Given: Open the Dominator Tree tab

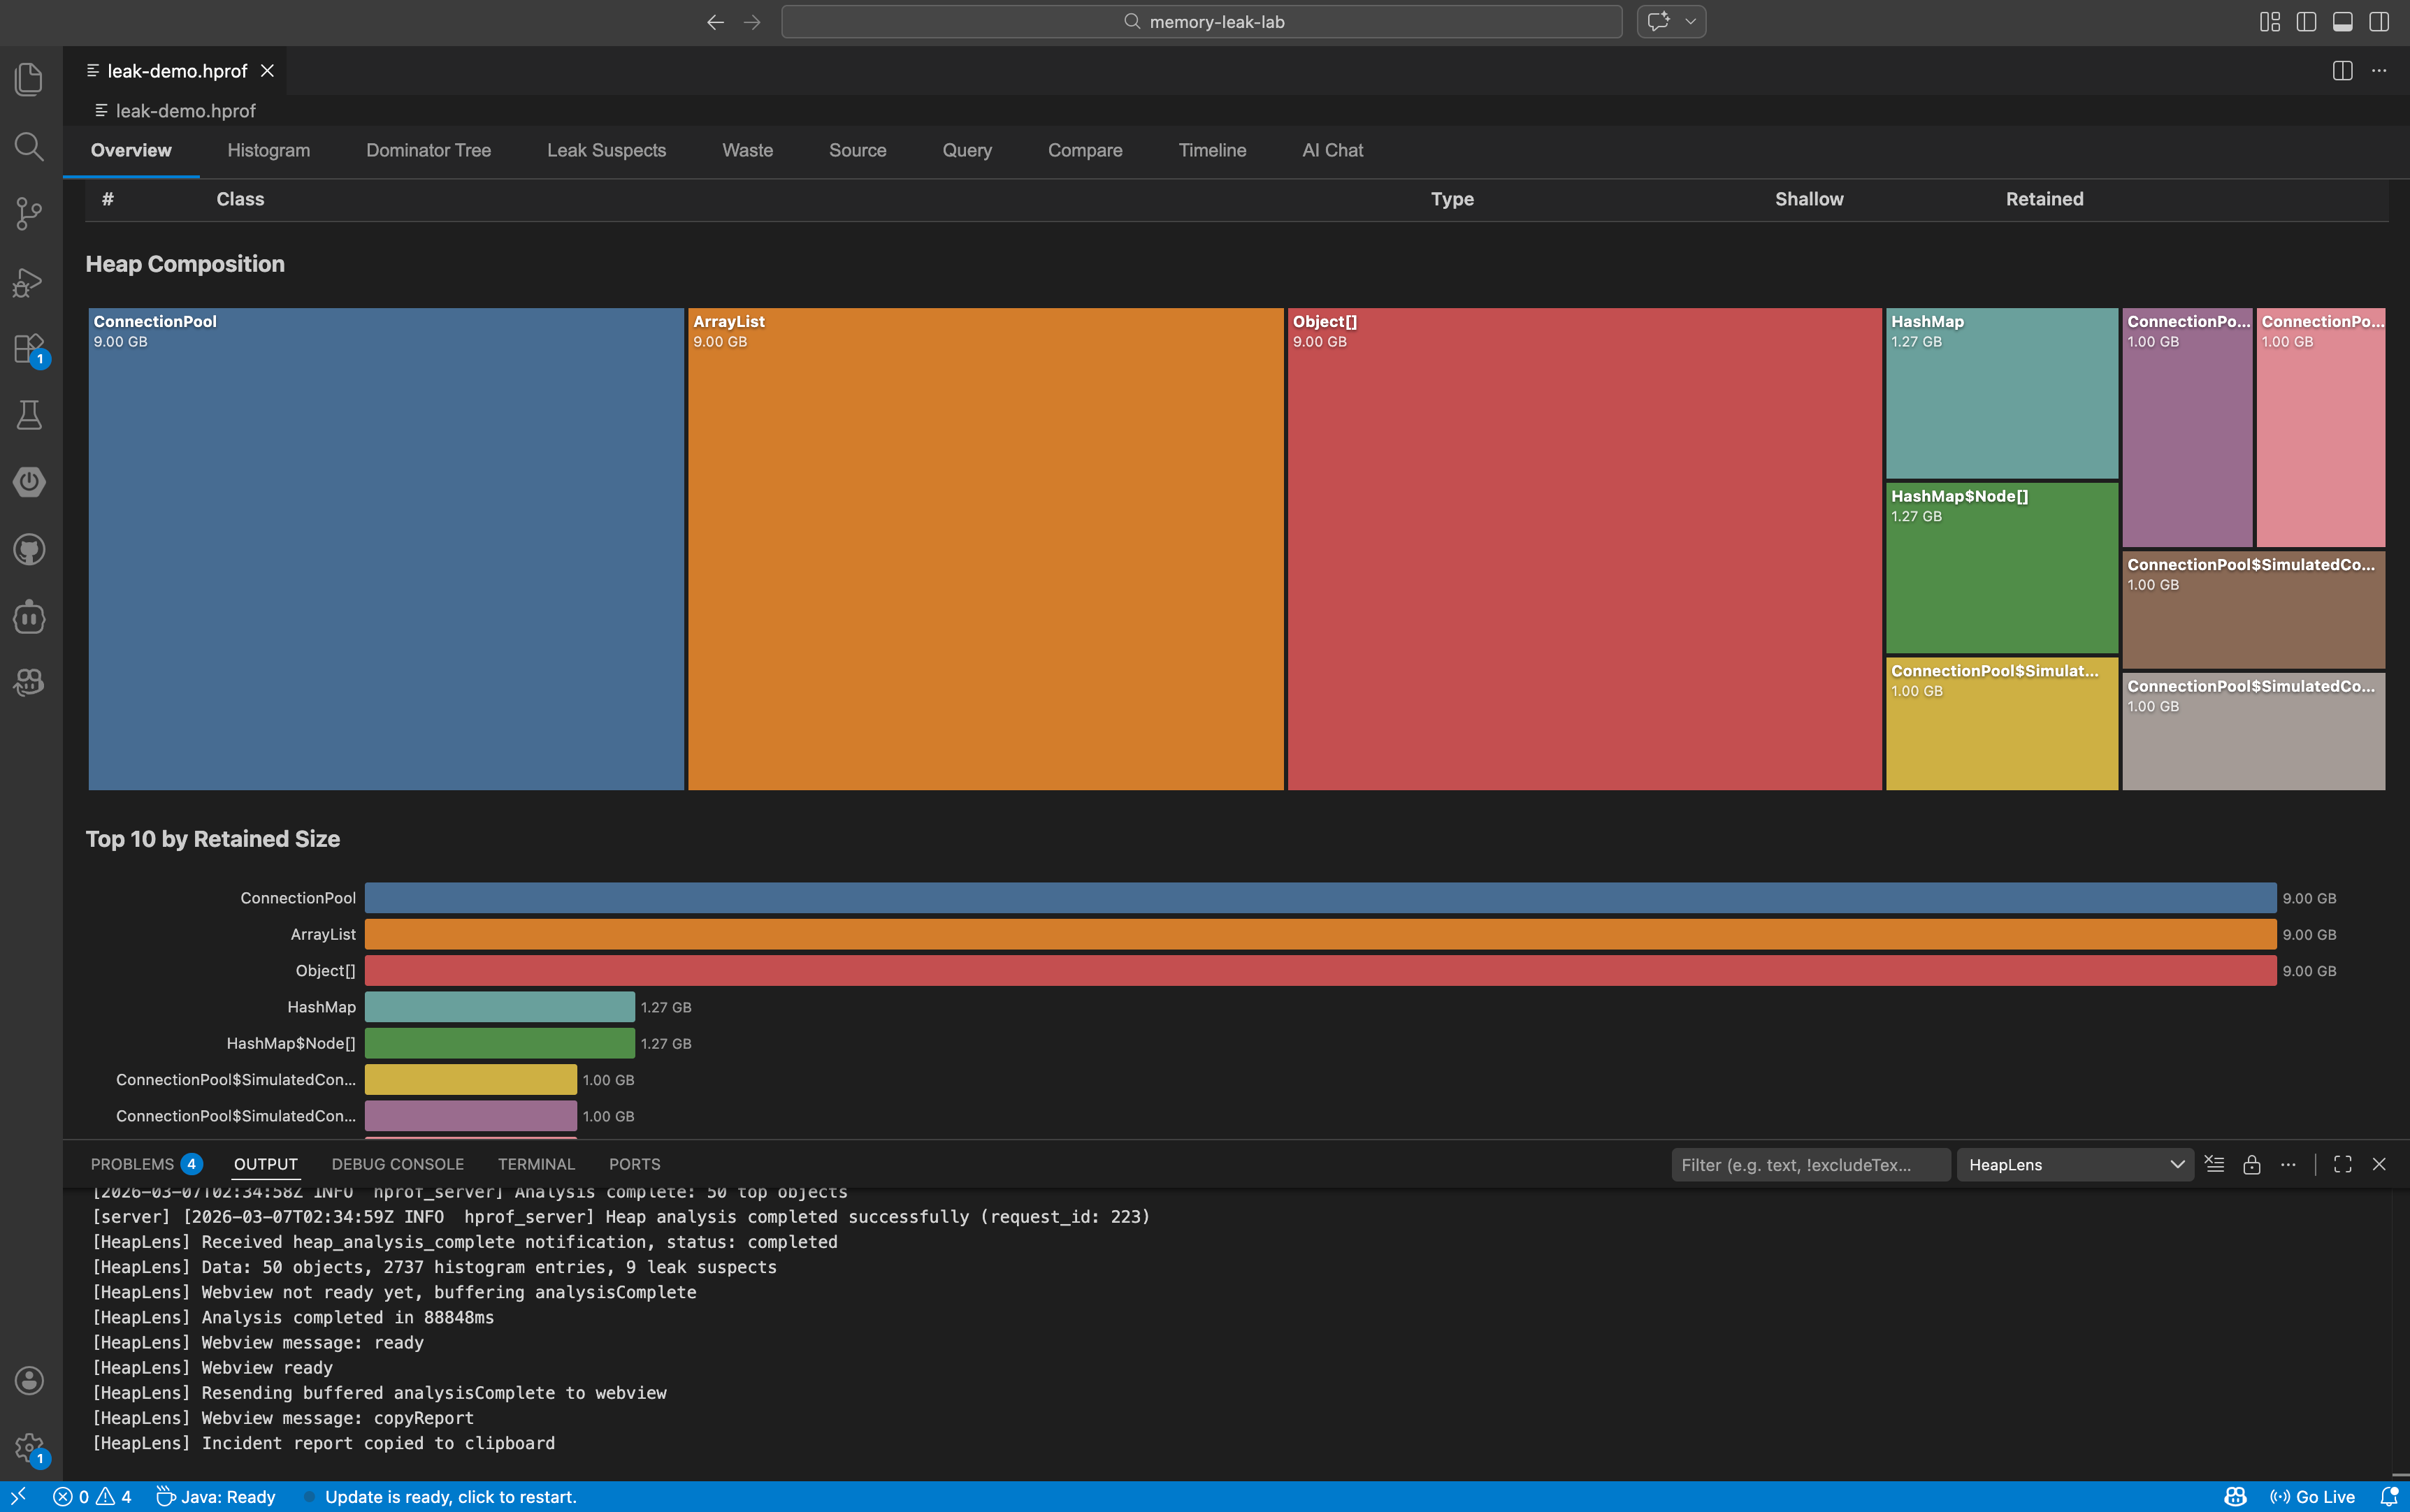Looking at the screenshot, I should tap(428, 150).
